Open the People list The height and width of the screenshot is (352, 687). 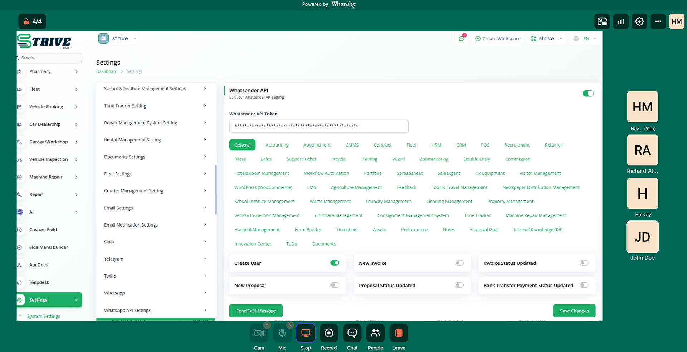pos(375,333)
